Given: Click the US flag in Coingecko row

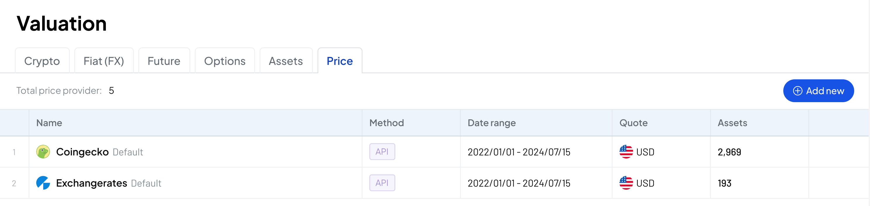Looking at the screenshot, I should pos(626,152).
